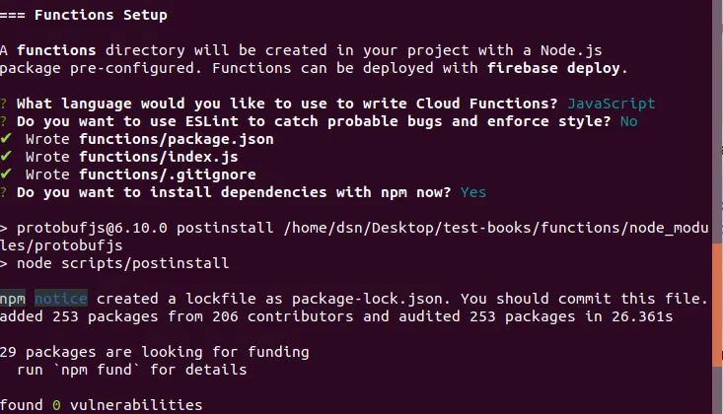723x414 pixels.
Task: Click the prompt arrow before protobufjs@6.10.0 postinstall
Action: pos(3,229)
